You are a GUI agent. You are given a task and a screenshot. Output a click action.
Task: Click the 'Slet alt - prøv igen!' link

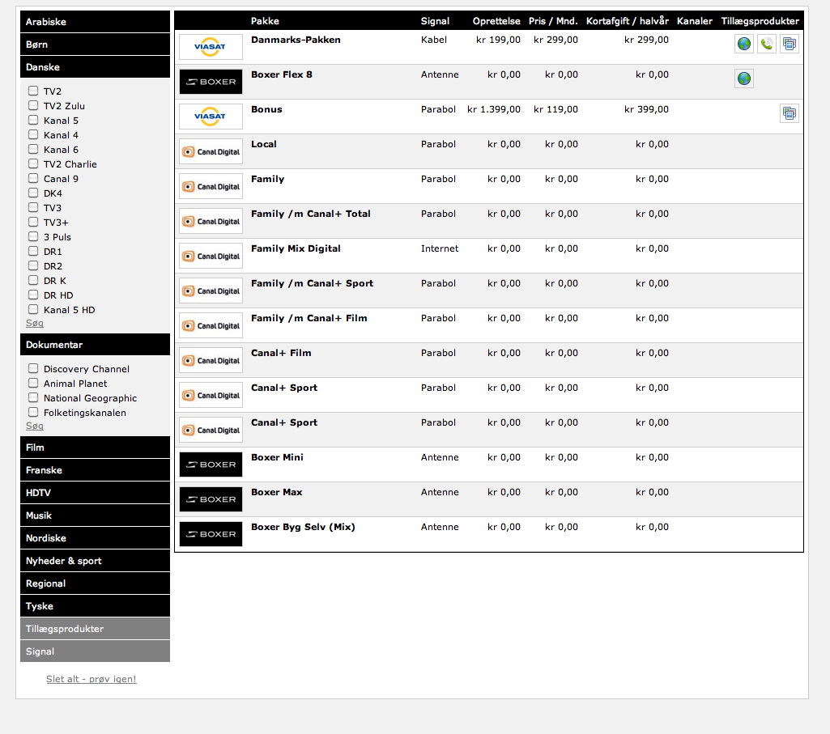click(92, 679)
